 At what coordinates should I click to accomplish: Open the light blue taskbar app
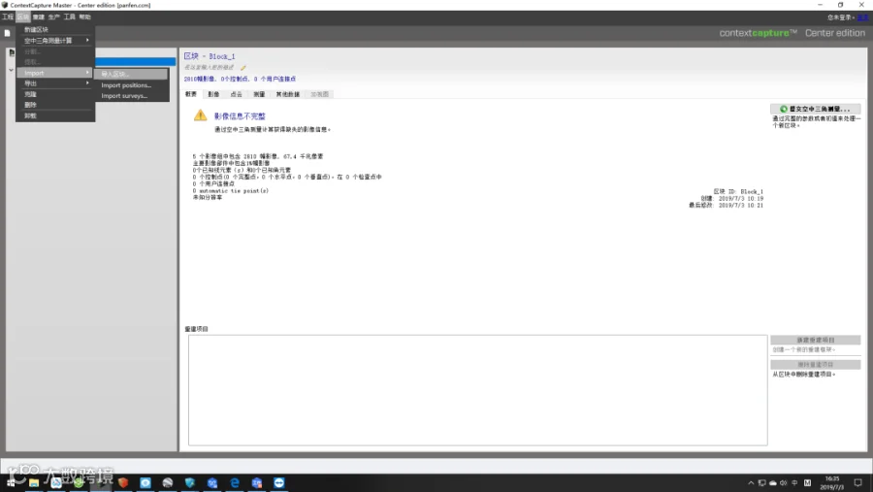click(145, 482)
